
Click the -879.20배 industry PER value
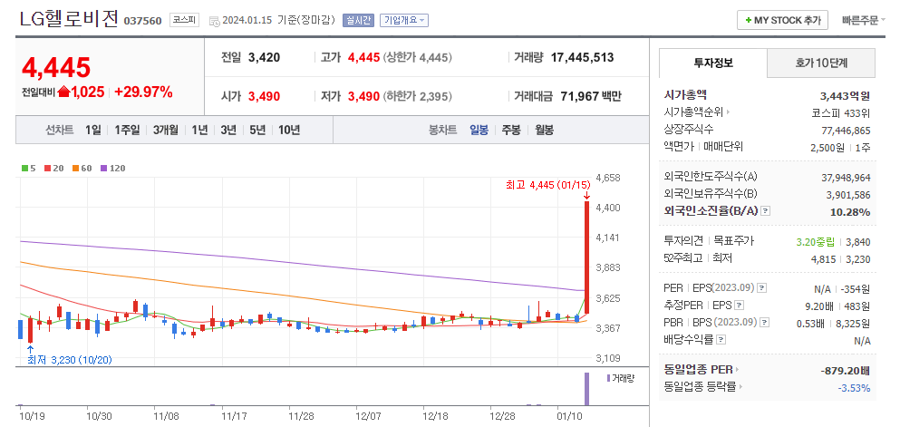[x=846, y=370]
